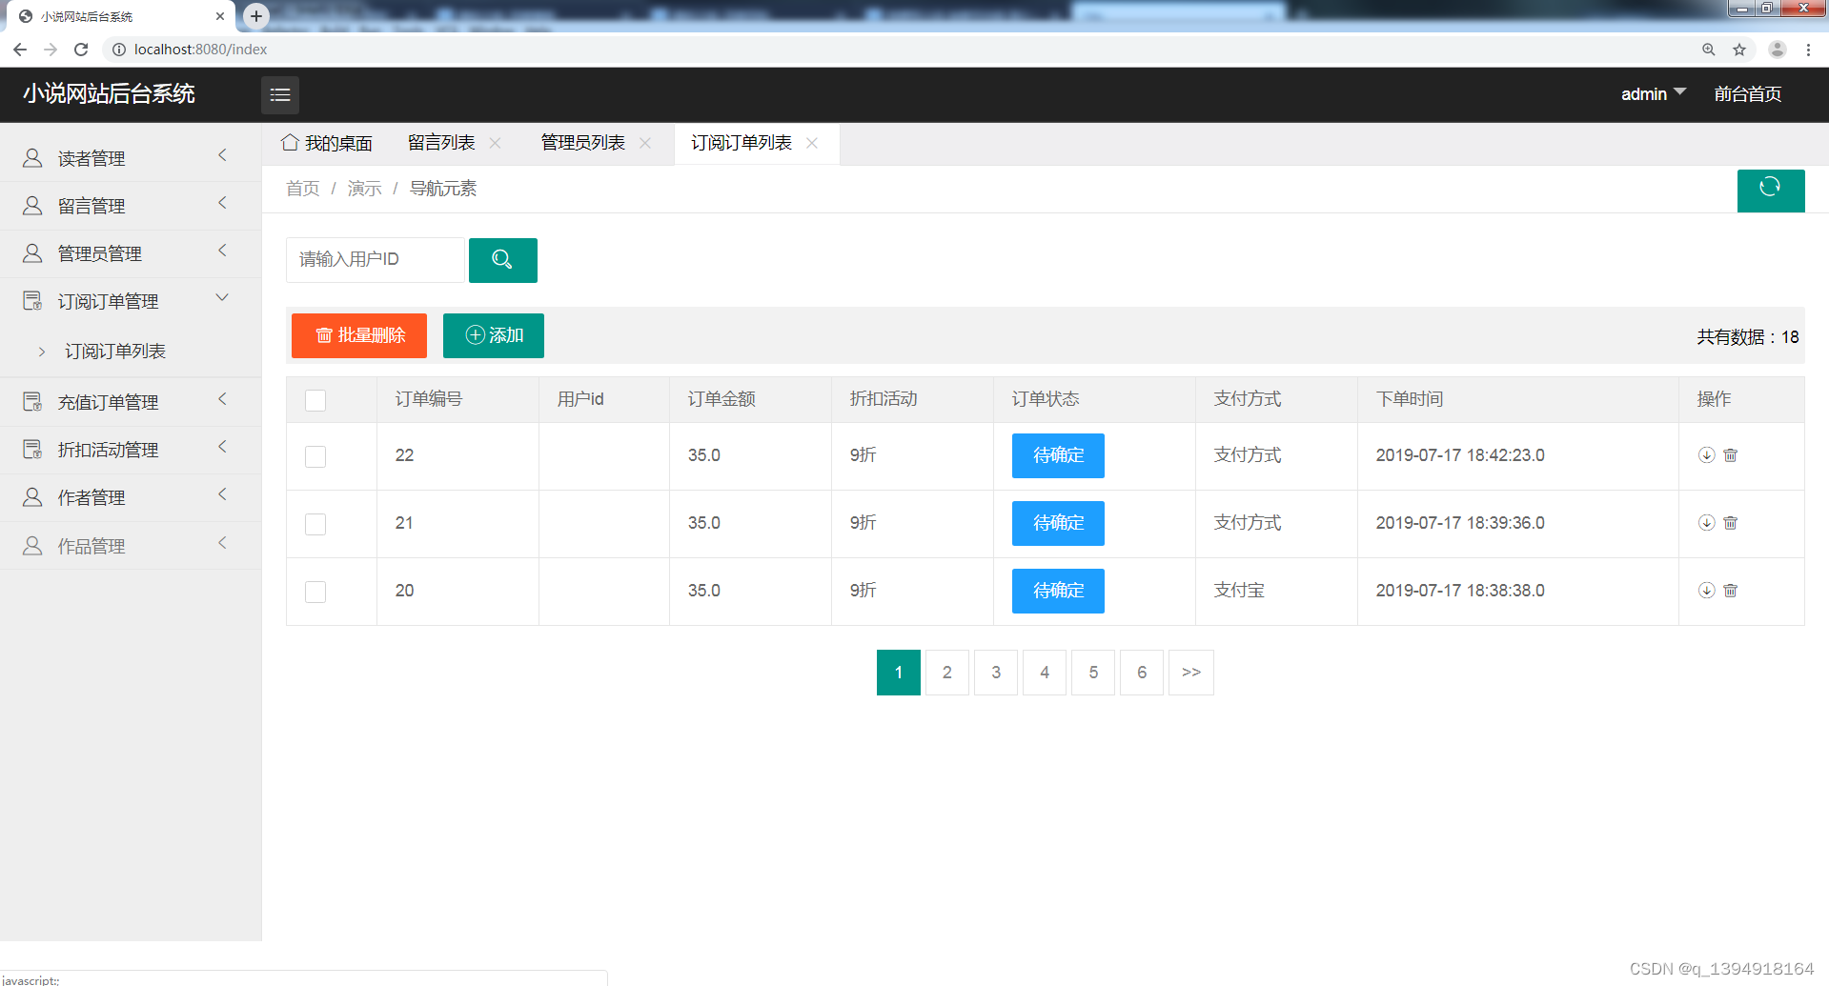This screenshot has width=1829, height=986.
Task: Go to page 2
Action: [x=947, y=673]
